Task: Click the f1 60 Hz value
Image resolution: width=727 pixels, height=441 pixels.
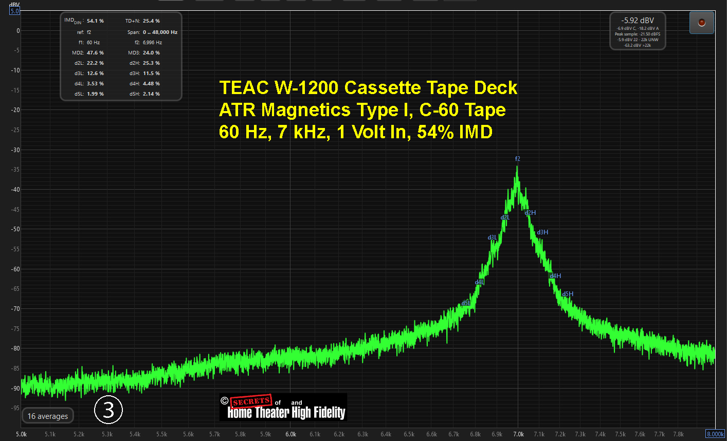Action: [93, 43]
